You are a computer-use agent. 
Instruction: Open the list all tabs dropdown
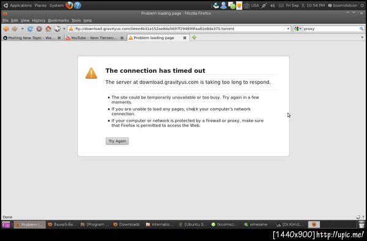[362, 37]
